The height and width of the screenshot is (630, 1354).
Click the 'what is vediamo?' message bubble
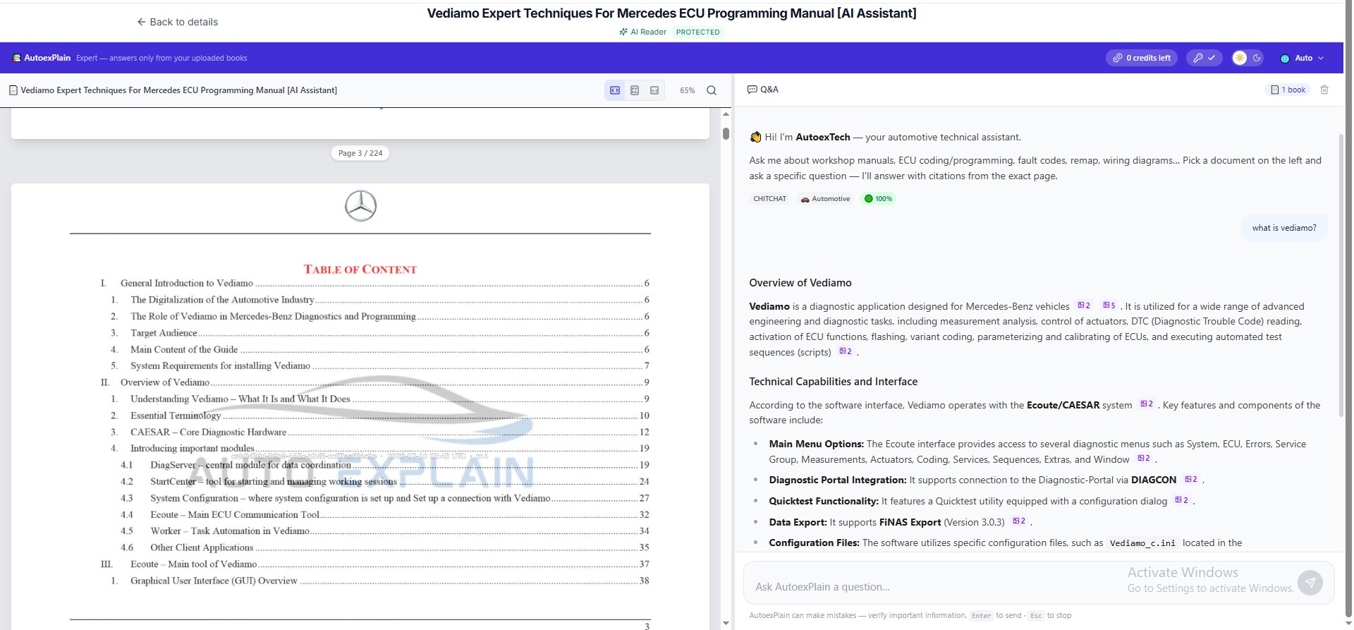tap(1283, 228)
